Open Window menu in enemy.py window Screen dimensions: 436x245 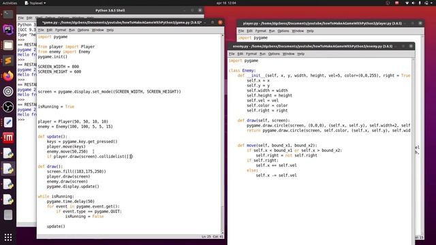[288, 54]
